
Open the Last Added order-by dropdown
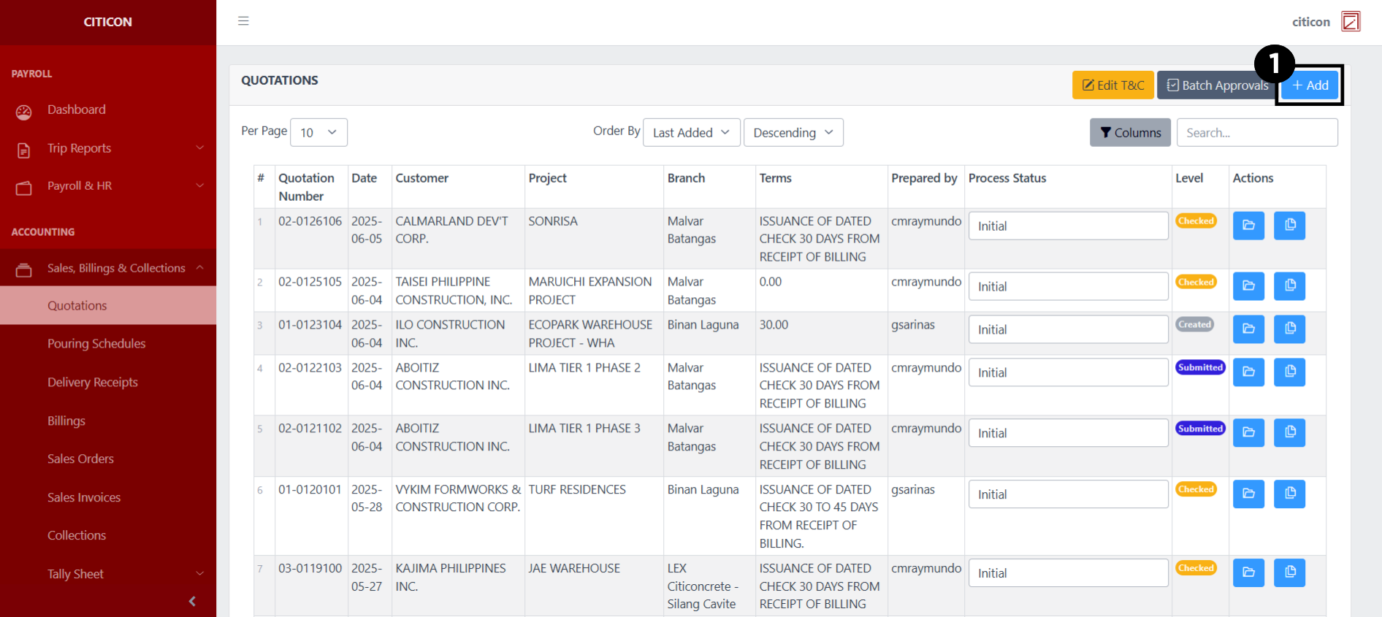pos(691,133)
